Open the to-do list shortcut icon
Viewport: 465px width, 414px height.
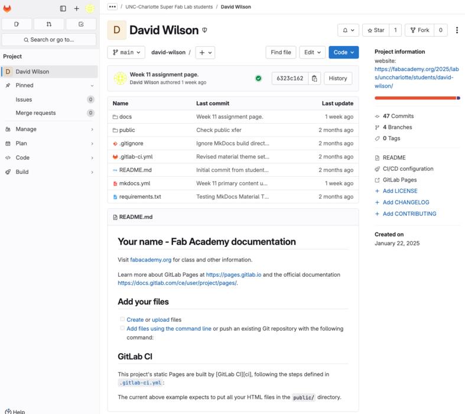pyautogui.click(x=81, y=24)
